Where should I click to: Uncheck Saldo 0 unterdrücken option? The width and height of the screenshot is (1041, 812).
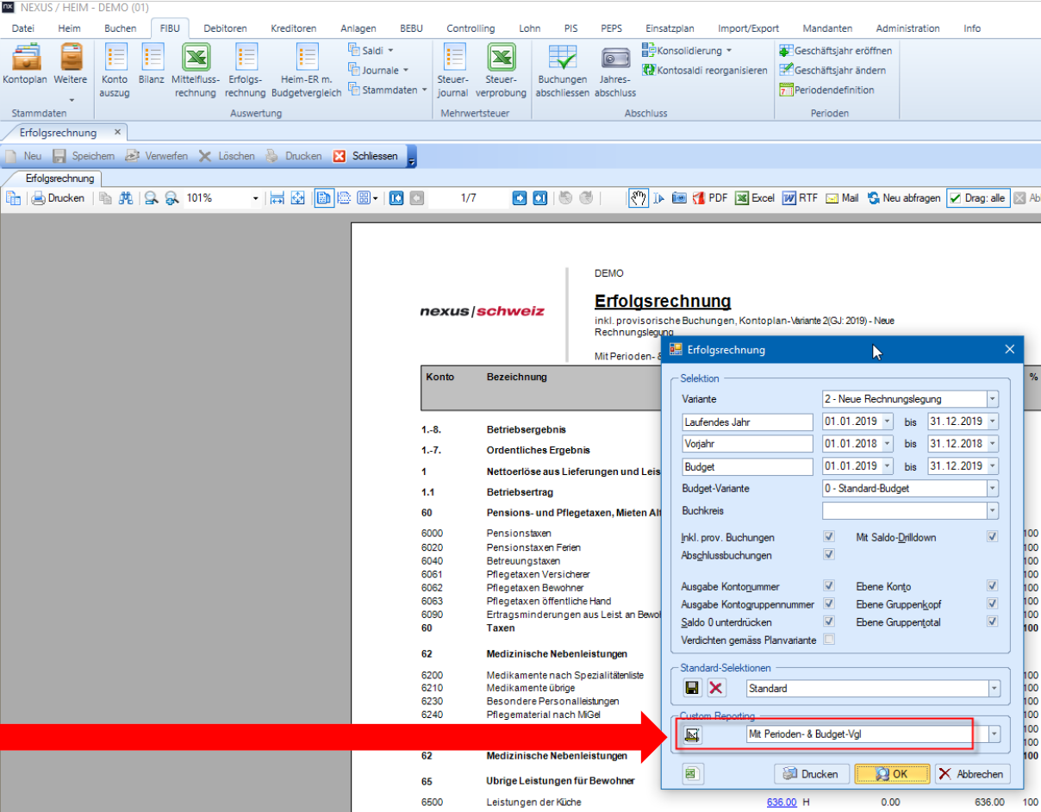[x=829, y=621]
